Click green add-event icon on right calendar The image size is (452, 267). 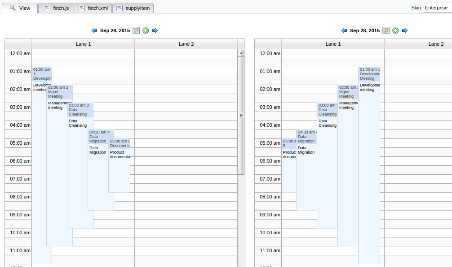395,30
